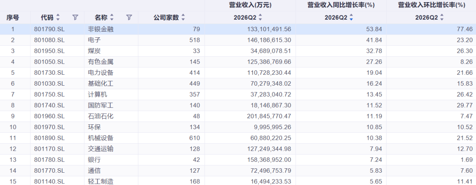Select code 801170.SL
The height and width of the screenshot is (185, 476).
(49, 149)
